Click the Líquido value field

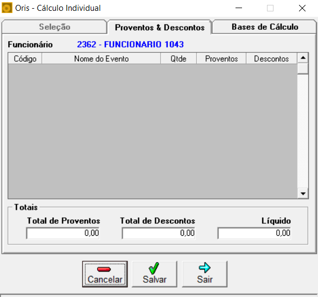(x=254, y=233)
